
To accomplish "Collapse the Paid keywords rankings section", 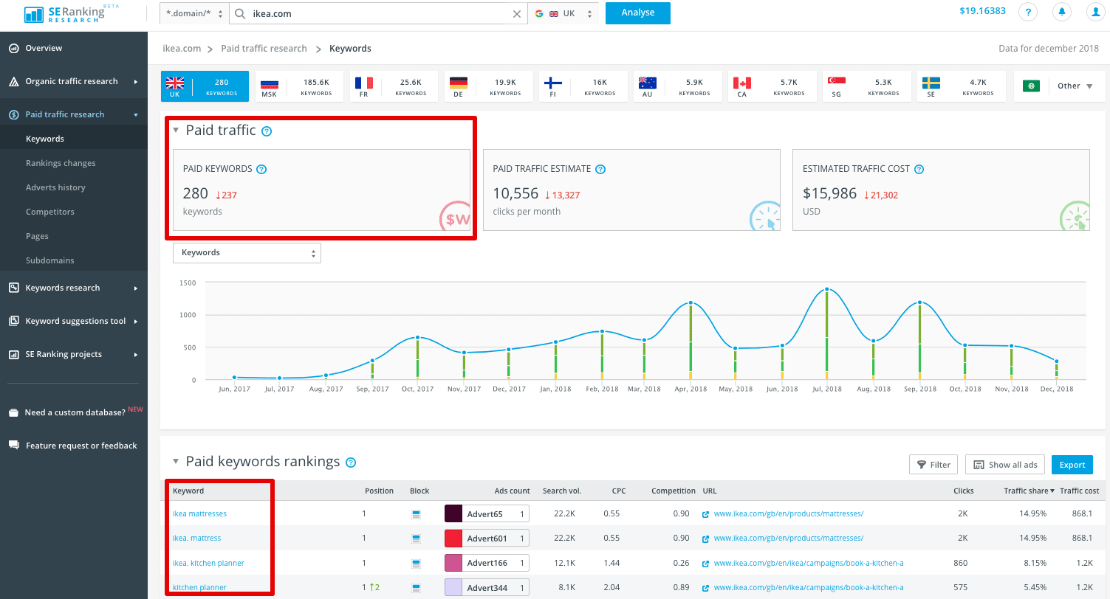I will point(176,462).
